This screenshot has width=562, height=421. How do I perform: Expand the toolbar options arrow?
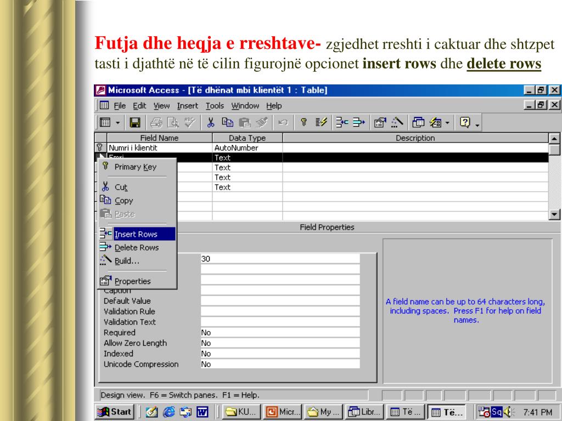click(x=477, y=124)
